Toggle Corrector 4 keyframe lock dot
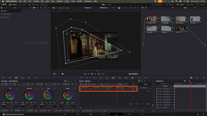 157,97
